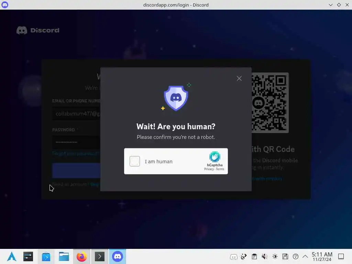Open the file manager from the taskbar
The height and width of the screenshot is (264, 352).
click(64, 256)
